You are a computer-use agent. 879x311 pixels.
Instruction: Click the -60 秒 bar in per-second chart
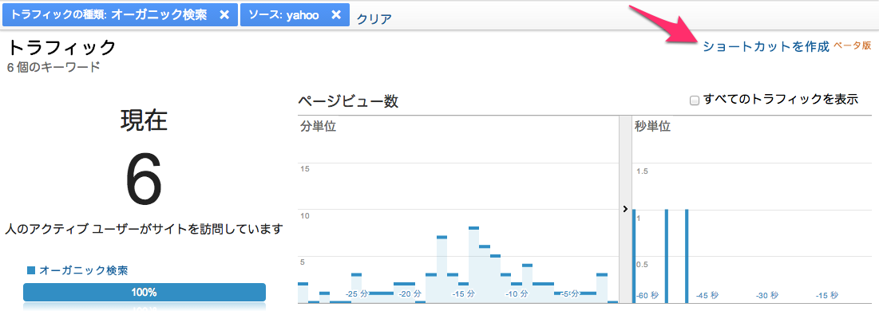pyautogui.click(x=634, y=255)
